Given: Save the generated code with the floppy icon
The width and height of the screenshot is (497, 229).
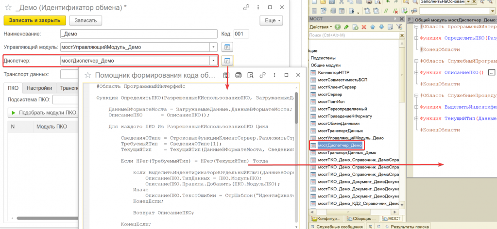Looking at the screenshot, I should (226, 75).
